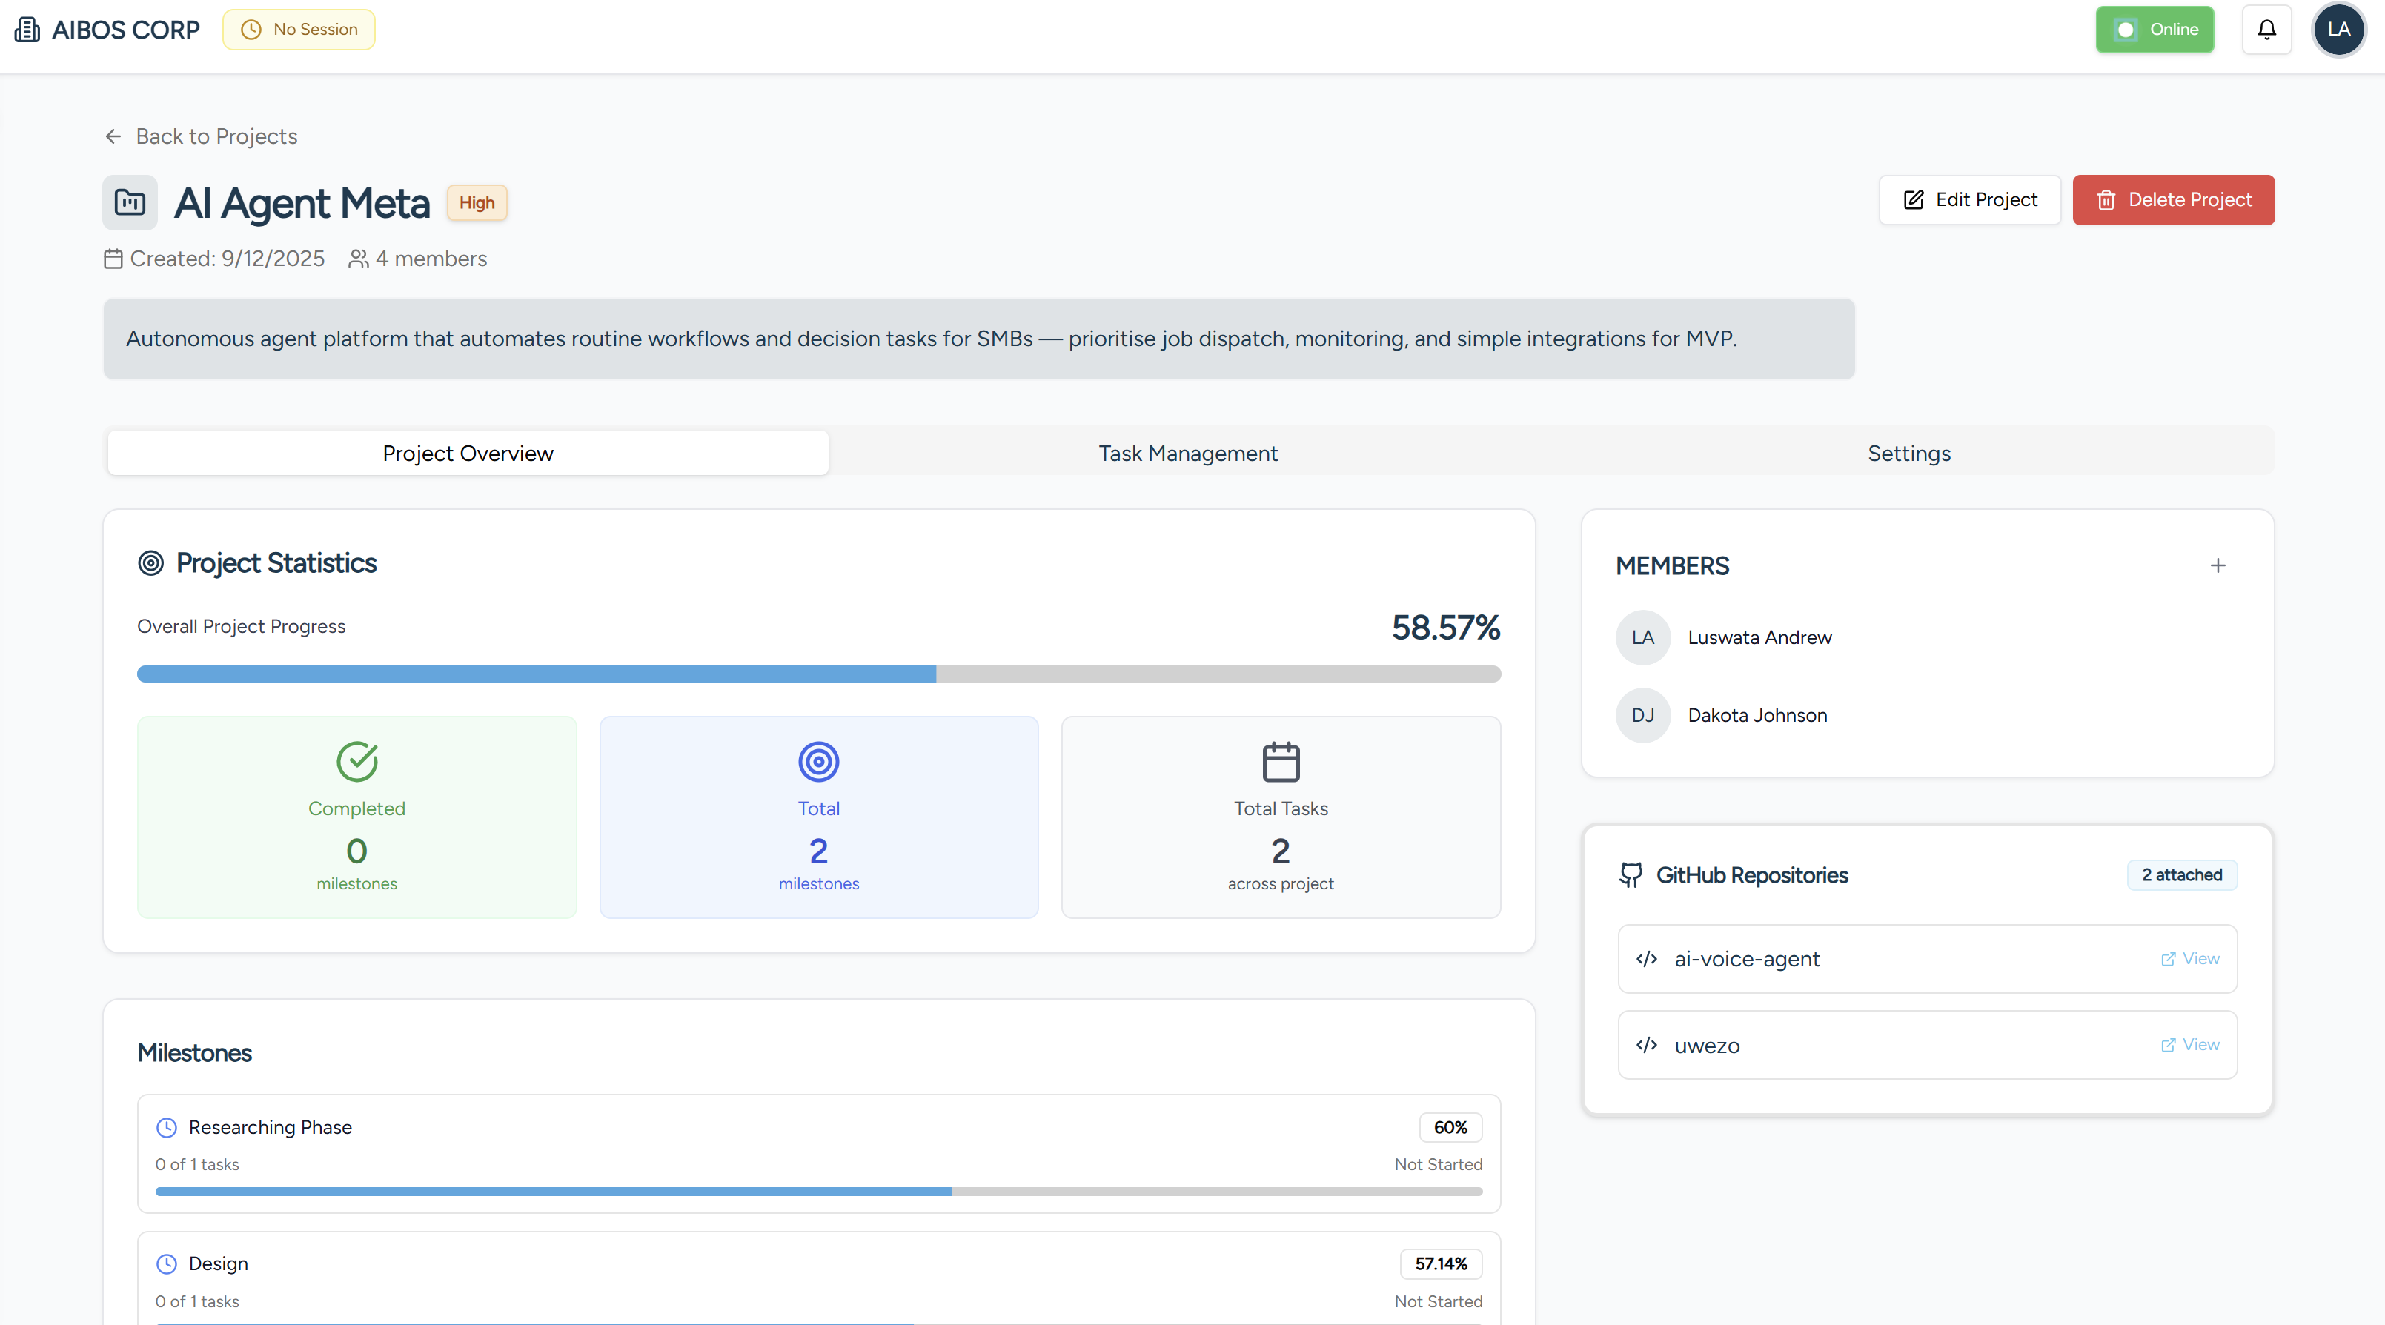This screenshot has width=2385, height=1325.
Task: Click the back arrow next to Back to Projects
Action: click(x=113, y=136)
